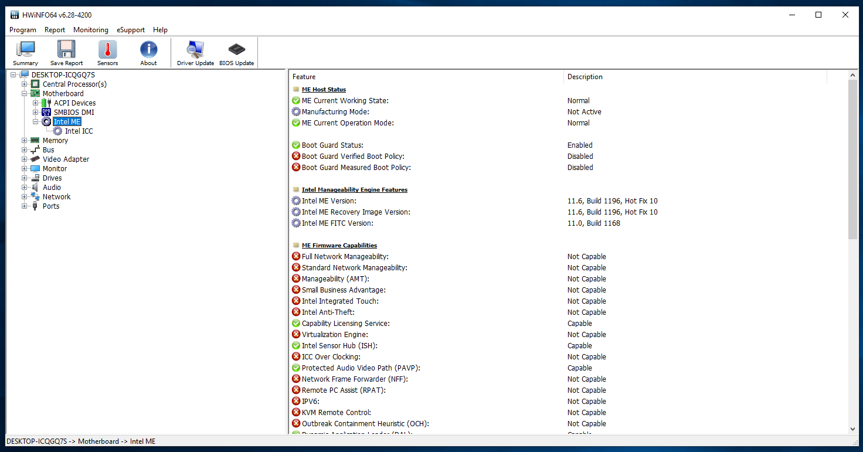The height and width of the screenshot is (452, 863).
Task: Click the status bar path text
Action: click(81, 441)
